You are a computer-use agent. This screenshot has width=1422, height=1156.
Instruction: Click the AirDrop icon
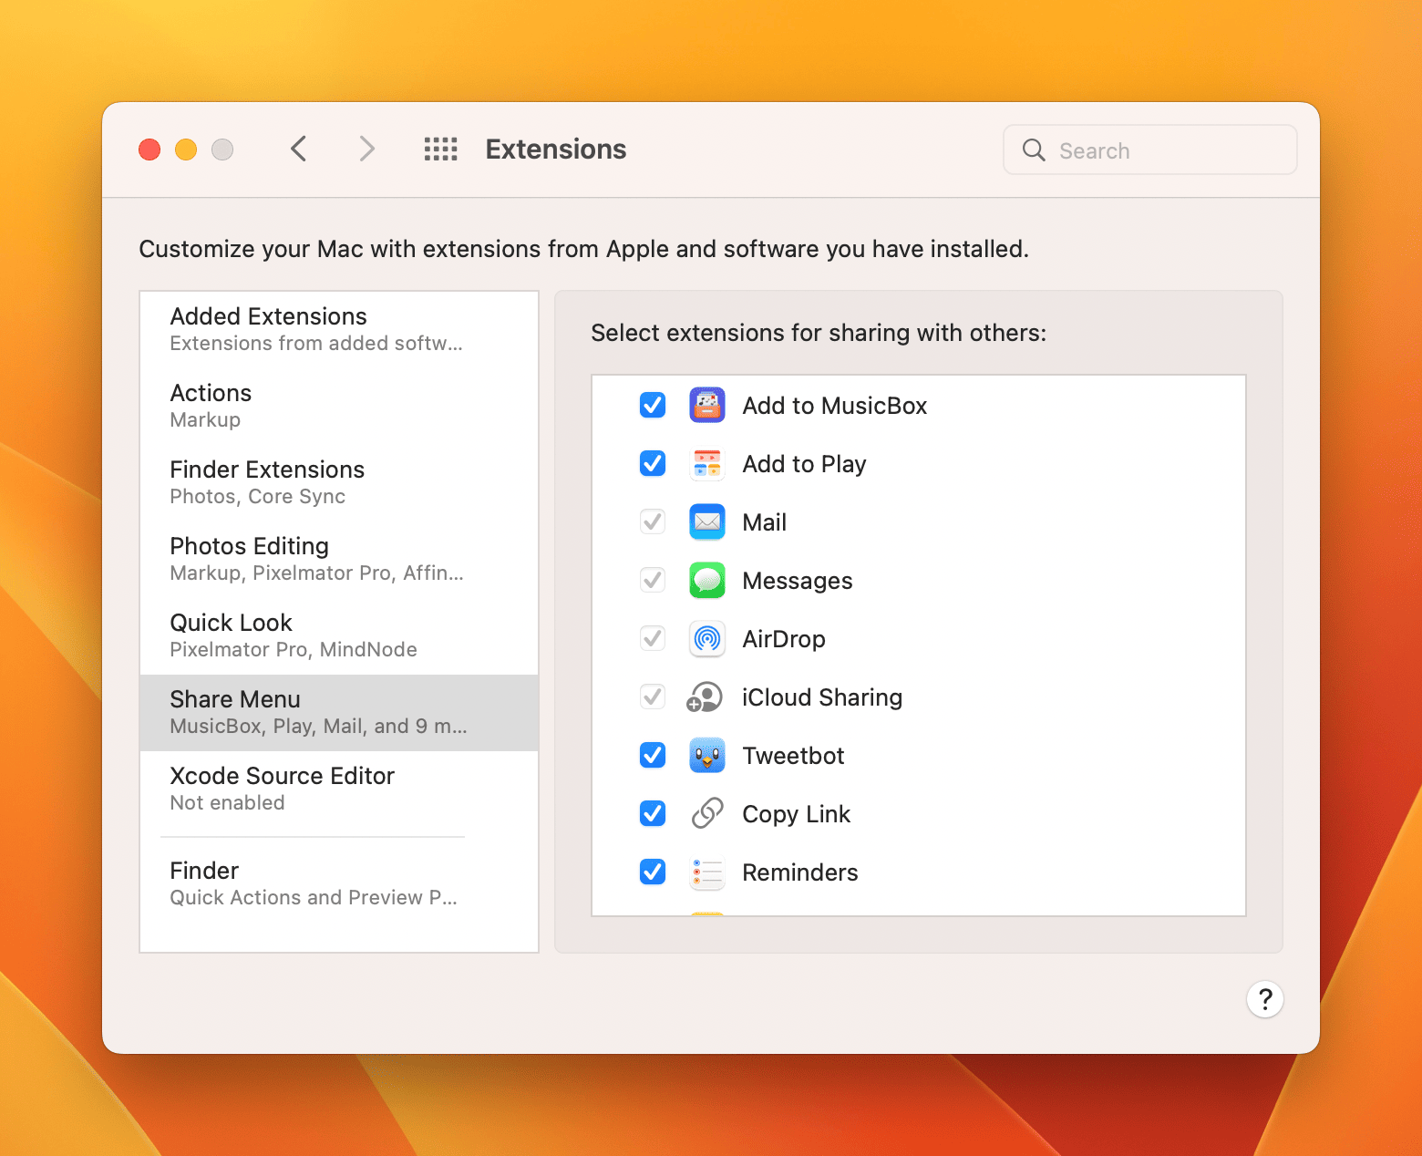(707, 638)
